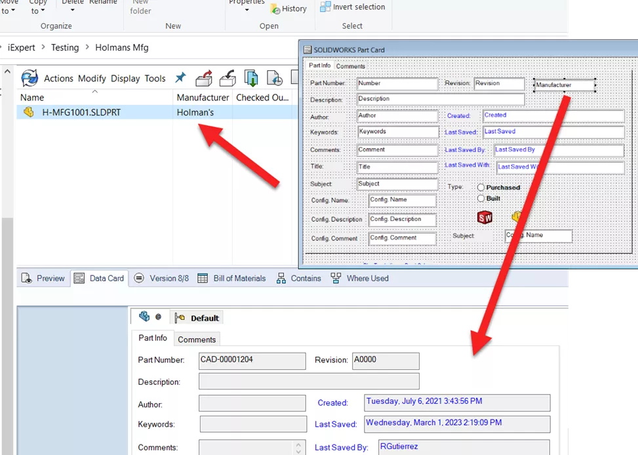Open the Move to dropdown
638x455 pixels.
tap(10, 7)
